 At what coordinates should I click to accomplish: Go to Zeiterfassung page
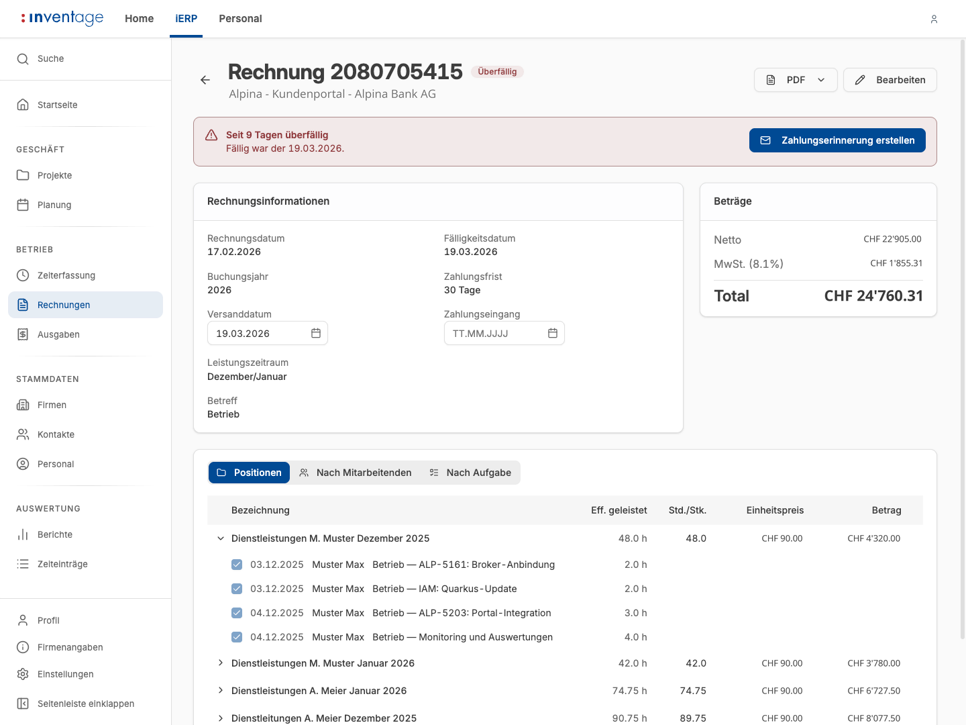tap(86, 275)
